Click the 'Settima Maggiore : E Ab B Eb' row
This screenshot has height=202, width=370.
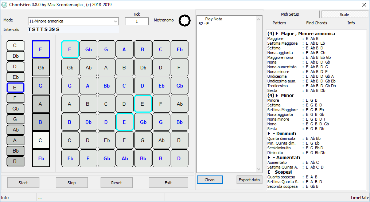[296, 43]
